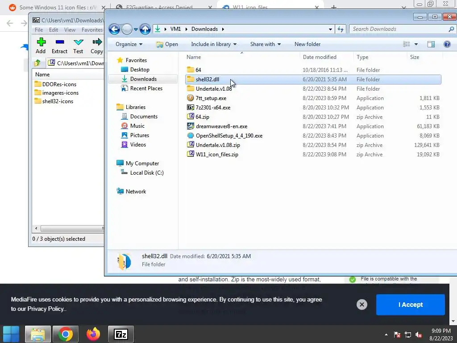Expand Include in library menu

tap(214, 44)
